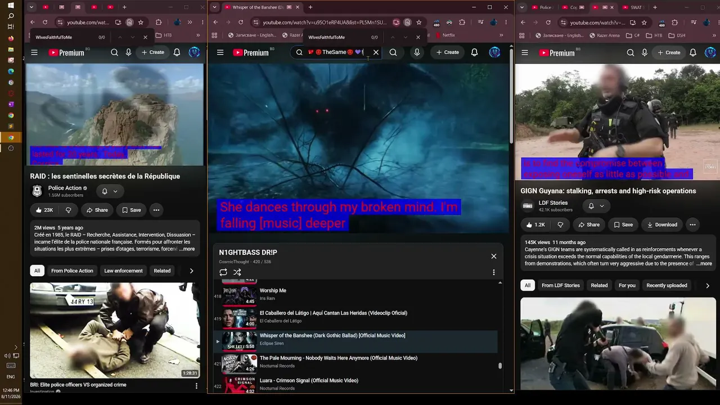
Task: Select 'For you' filter chip
Action: pos(627,285)
